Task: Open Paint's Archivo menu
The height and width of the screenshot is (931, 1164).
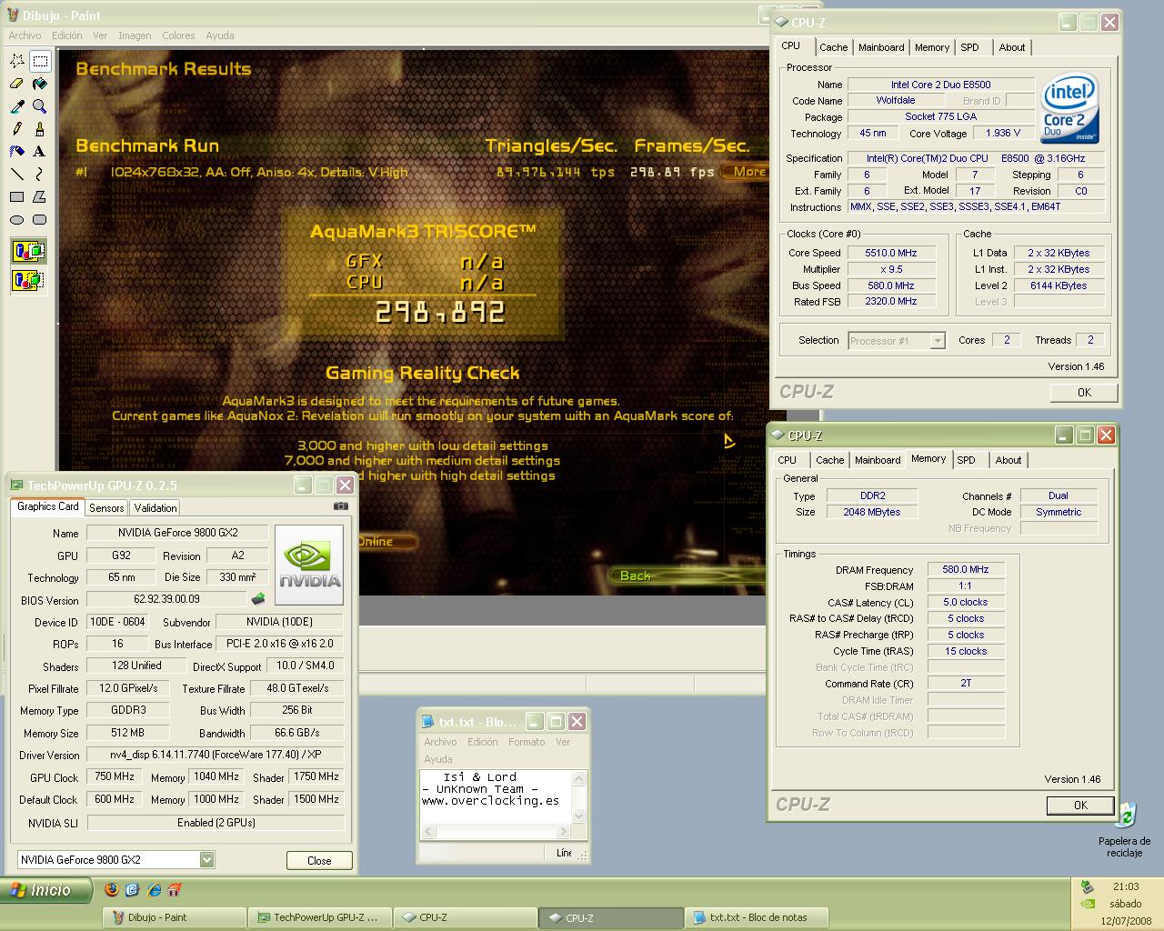Action: coord(25,35)
